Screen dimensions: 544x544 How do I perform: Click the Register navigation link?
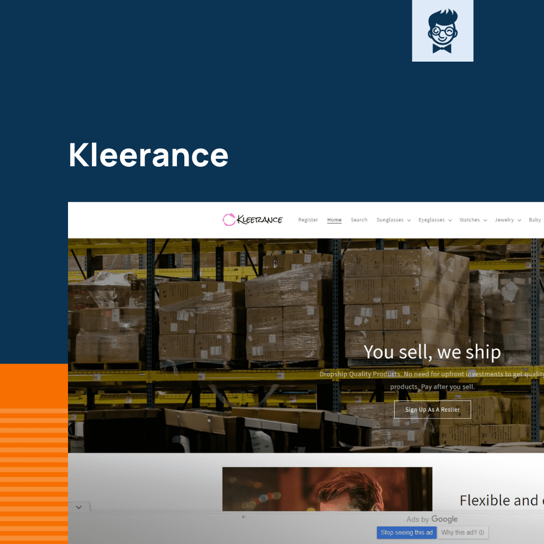308,219
